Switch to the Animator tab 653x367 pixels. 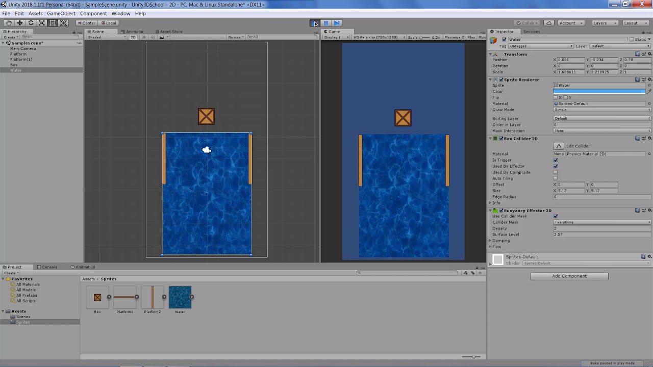(132, 32)
